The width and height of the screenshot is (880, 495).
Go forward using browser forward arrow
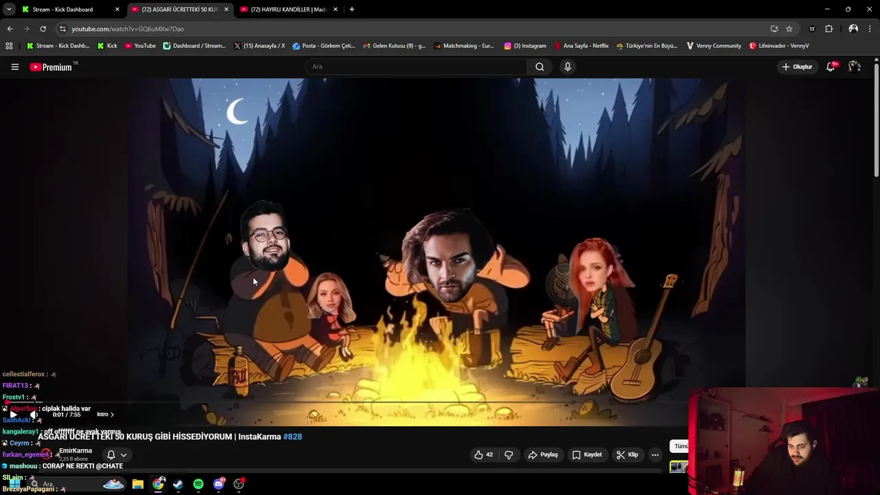26,29
